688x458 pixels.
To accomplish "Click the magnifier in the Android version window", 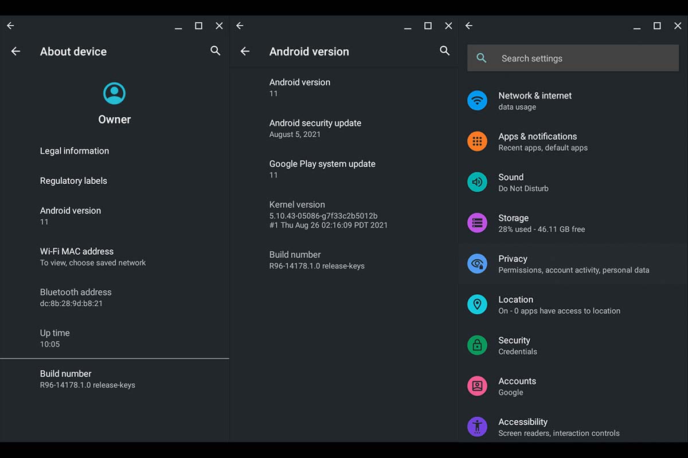I will point(444,51).
